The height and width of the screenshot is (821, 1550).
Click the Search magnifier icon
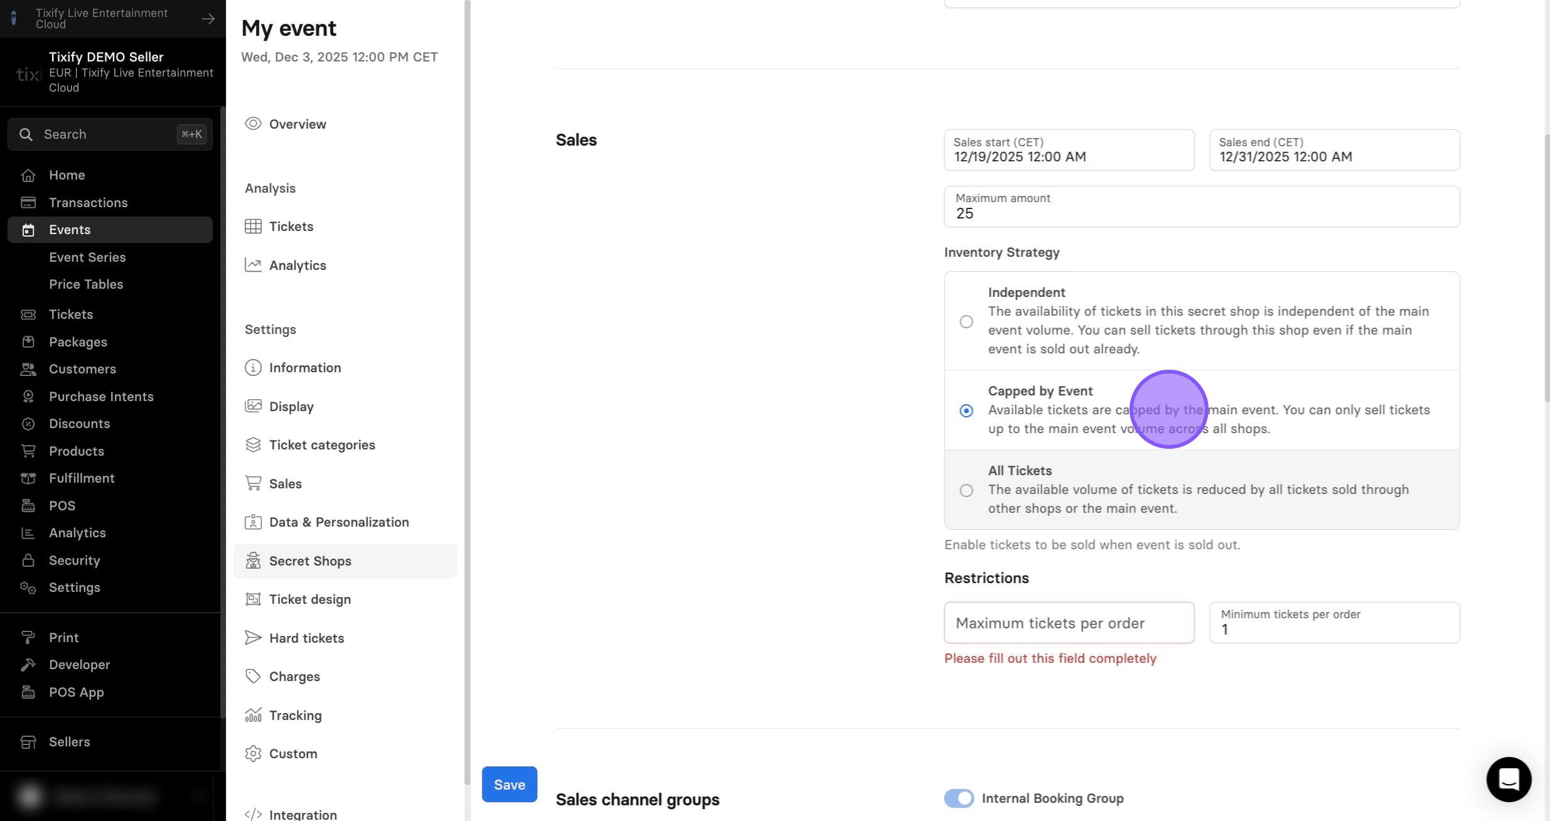pos(26,134)
